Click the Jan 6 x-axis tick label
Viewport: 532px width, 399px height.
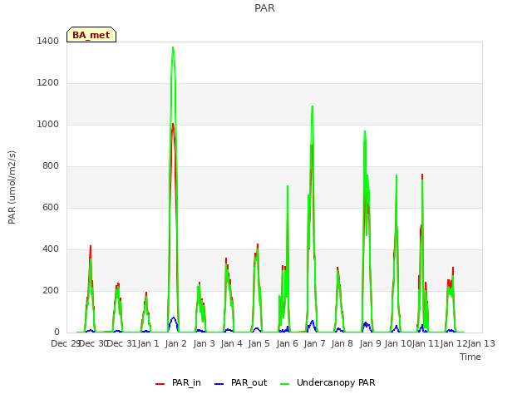coord(287,343)
